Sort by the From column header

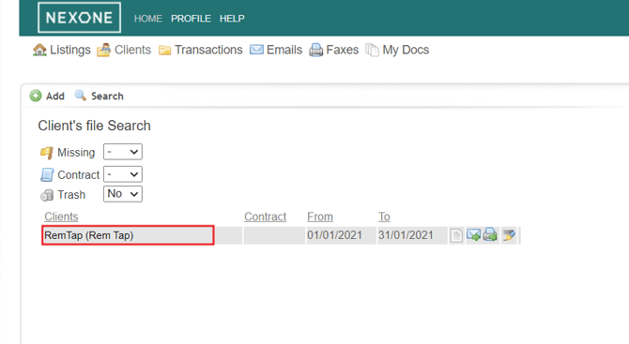coord(320,217)
